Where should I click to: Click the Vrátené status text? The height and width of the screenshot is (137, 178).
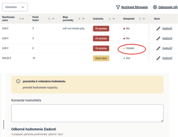(130, 48)
